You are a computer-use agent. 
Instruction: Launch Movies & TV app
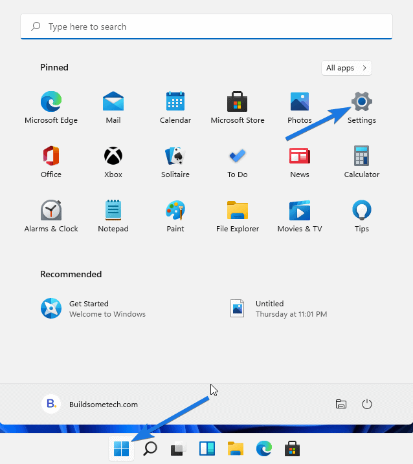(300, 216)
